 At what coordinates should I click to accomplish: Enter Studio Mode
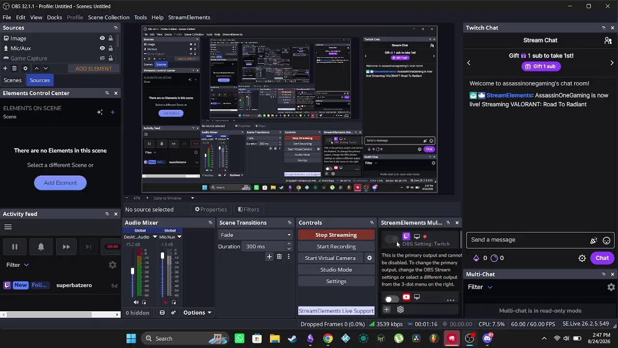point(336,270)
